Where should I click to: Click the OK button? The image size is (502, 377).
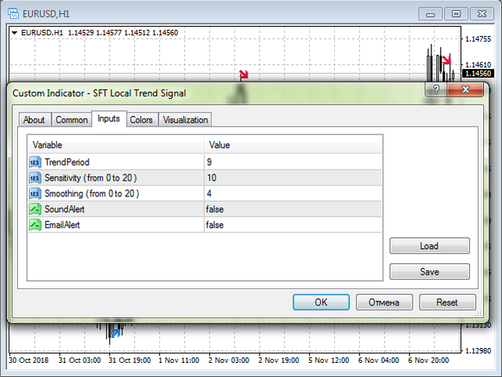coord(321,302)
